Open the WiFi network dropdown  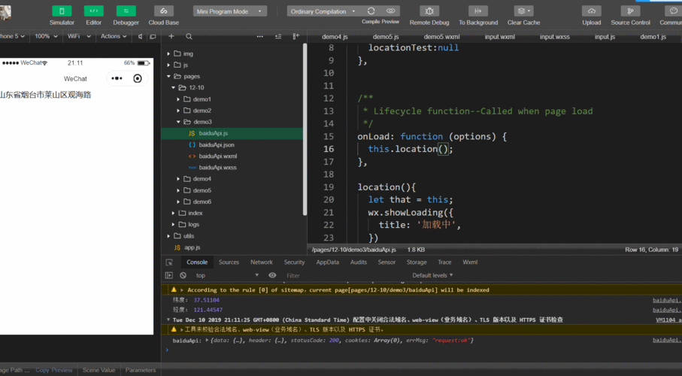point(79,37)
